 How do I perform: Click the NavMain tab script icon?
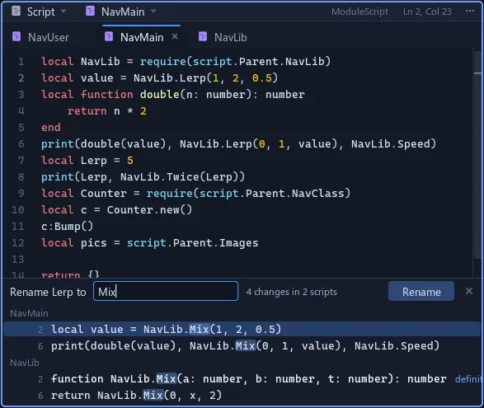coord(109,37)
